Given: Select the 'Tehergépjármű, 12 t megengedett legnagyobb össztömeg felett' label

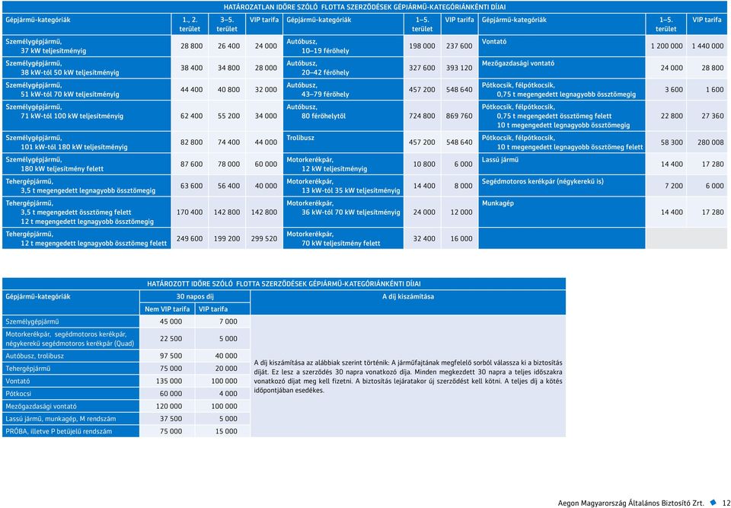Looking at the screenshot, I should pyautogui.click(x=86, y=238).
